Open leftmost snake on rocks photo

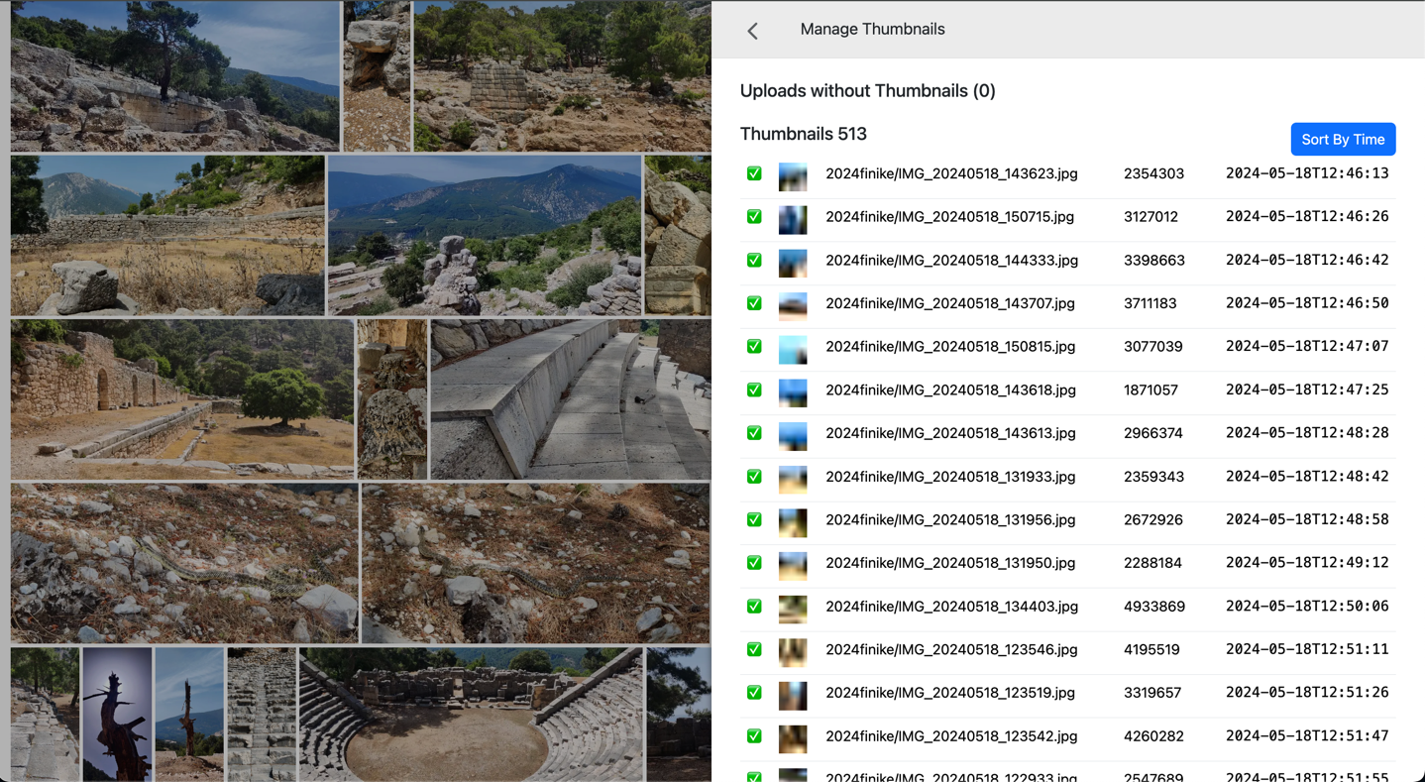click(184, 563)
